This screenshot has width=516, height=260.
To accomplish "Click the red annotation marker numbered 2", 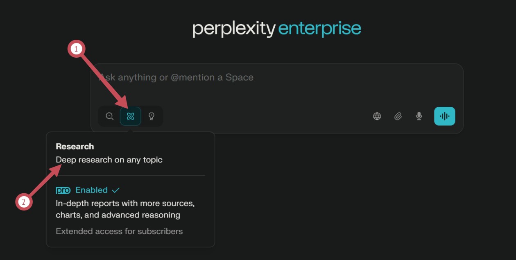I will [x=24, y=202].
